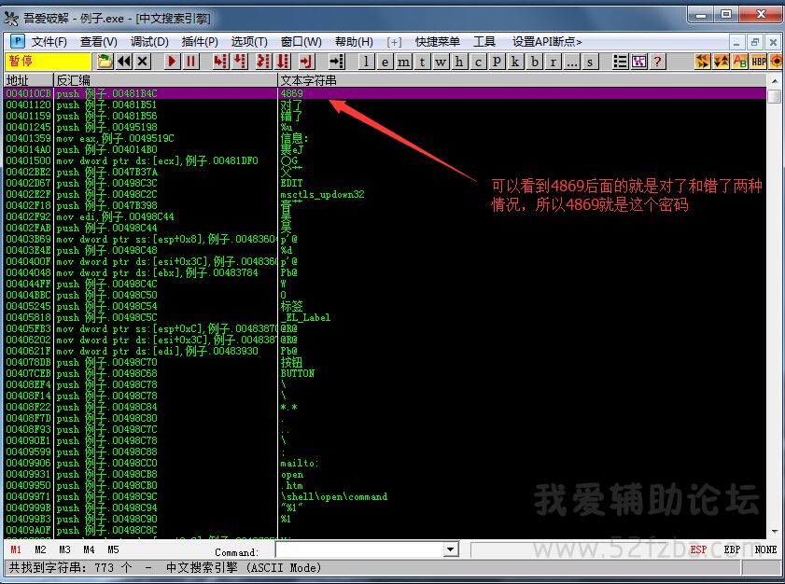Screen dimensions: 785x584
Task: Click the Run program play icon
Action: click(x=173, y=62)
